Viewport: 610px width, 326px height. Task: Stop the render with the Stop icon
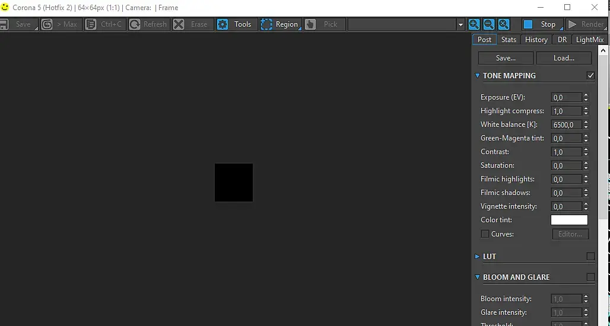point(528,24)
